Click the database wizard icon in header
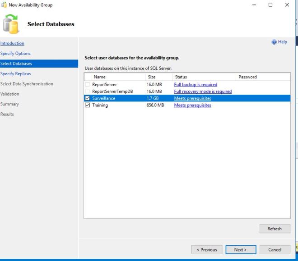Image resolution: width=298 pixels, height=261 pixels. click(x=11, y=24)
